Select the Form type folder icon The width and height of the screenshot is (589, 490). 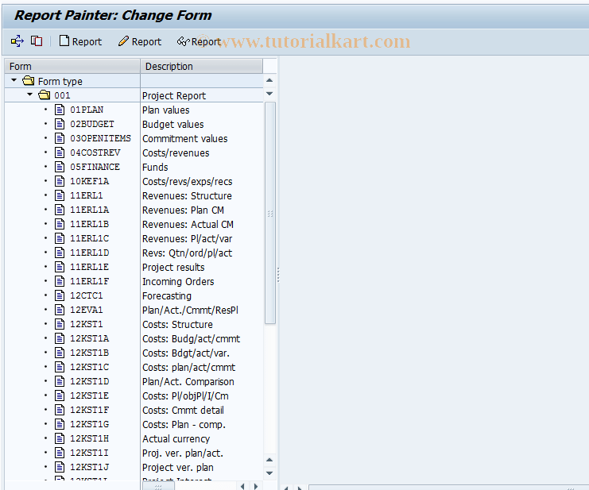(29, 81)
